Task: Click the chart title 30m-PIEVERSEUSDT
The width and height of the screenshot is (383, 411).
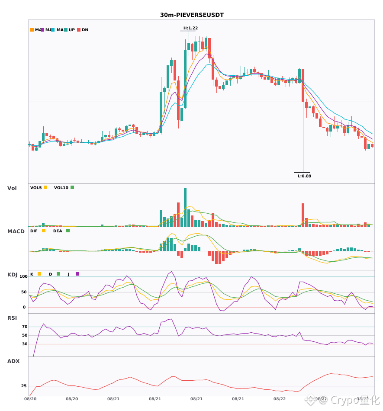Action: tap(192, 15)
